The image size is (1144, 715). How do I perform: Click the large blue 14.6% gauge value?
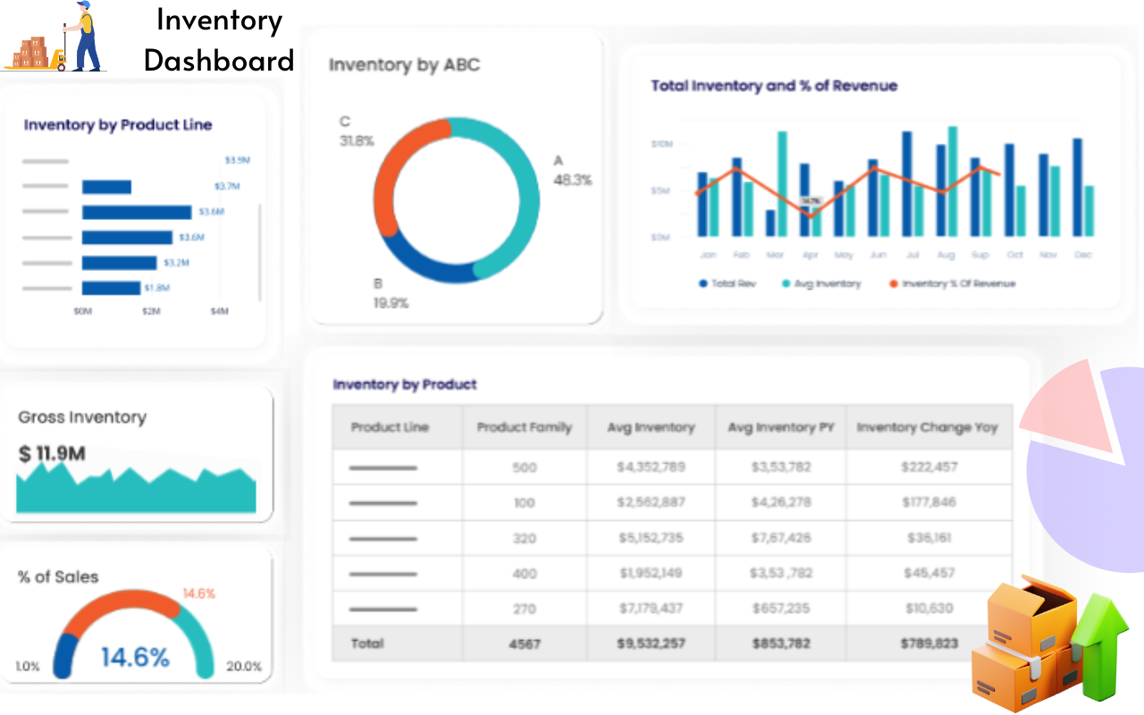pyautogui.click(x=135, y=657)
